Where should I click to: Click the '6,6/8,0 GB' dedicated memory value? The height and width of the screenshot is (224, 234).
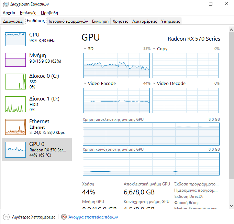tap(139, 192)
